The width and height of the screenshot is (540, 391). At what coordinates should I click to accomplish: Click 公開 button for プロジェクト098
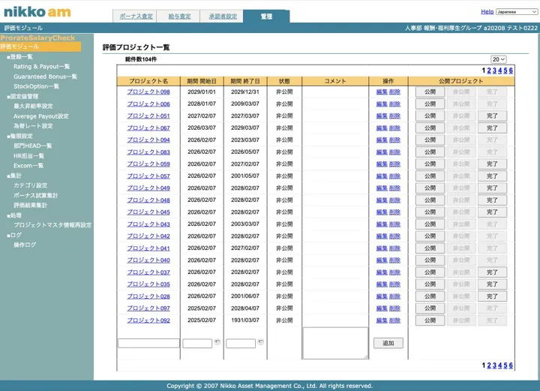coord(430,92)
